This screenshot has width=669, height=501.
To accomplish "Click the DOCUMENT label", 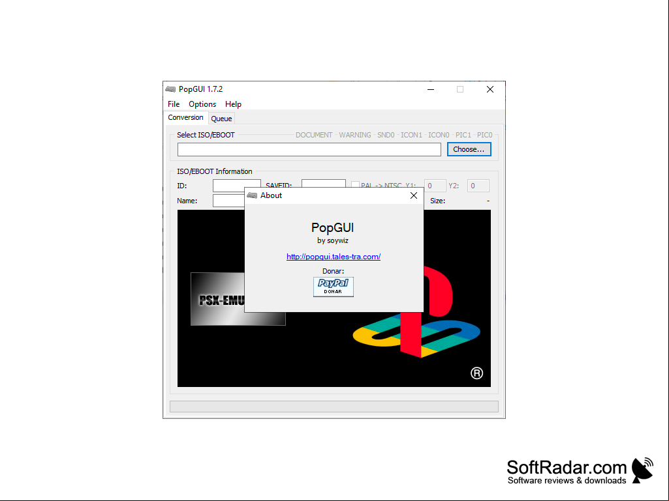I will (x=313, y=135).
